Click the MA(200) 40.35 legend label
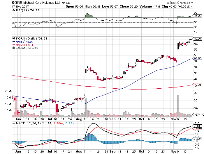 pyautogui.click(x=25, y=45)
